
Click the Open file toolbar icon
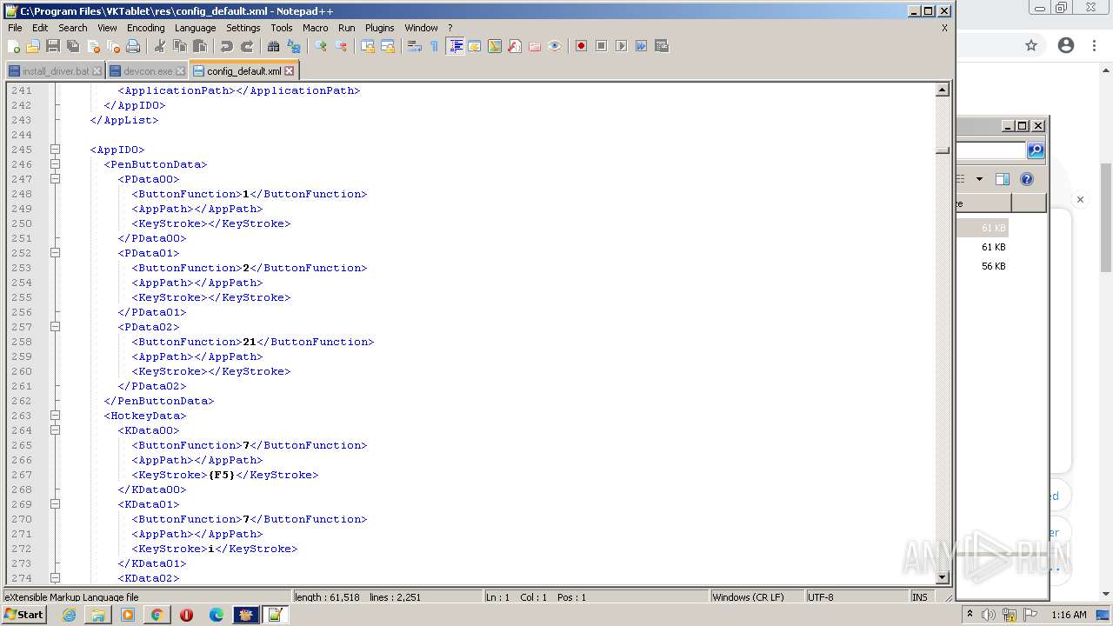(33, 46)
